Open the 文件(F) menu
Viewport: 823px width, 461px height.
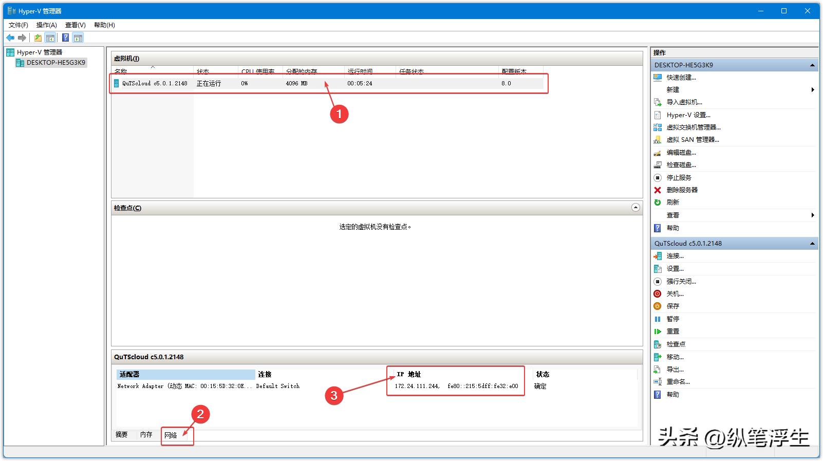click(x=18, y=25)
